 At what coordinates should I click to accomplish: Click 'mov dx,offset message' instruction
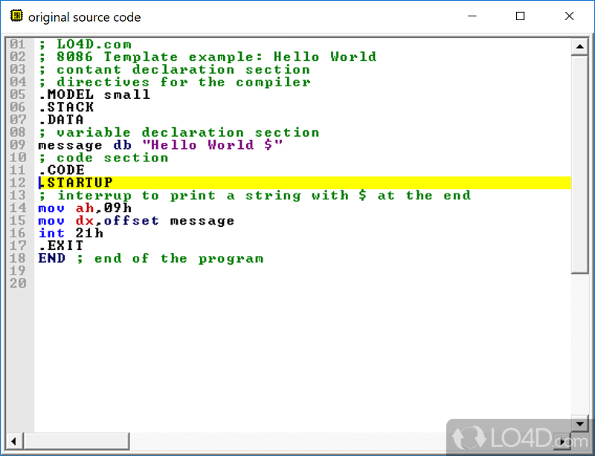[136, 221]
